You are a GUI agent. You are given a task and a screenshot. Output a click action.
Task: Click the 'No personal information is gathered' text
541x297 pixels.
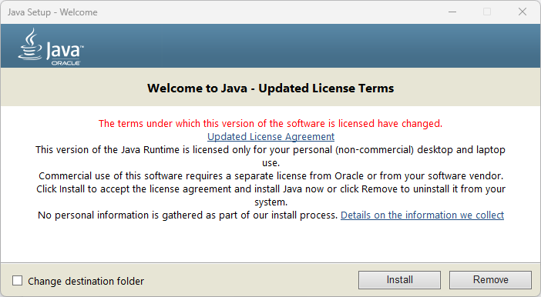(x=187, y=215)
